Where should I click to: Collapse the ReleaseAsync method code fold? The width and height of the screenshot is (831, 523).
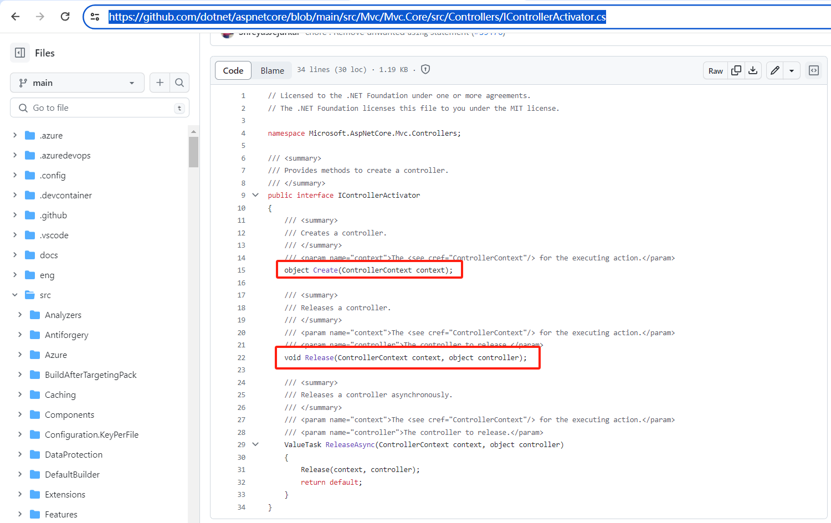255,444
